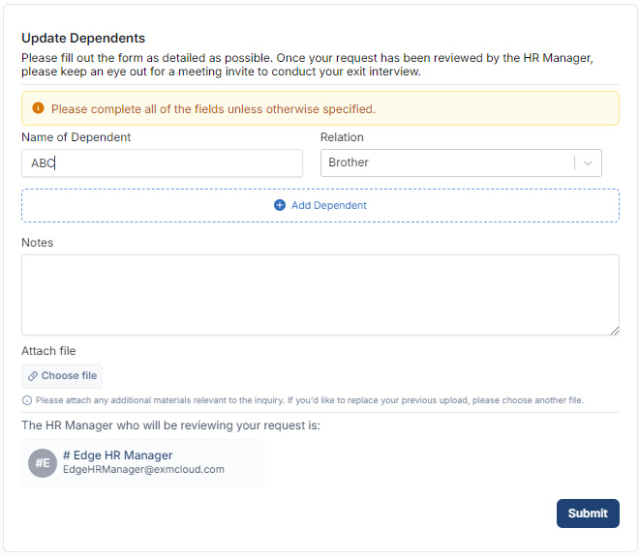Click the 'Attach file' label

(x=48, y=351)
